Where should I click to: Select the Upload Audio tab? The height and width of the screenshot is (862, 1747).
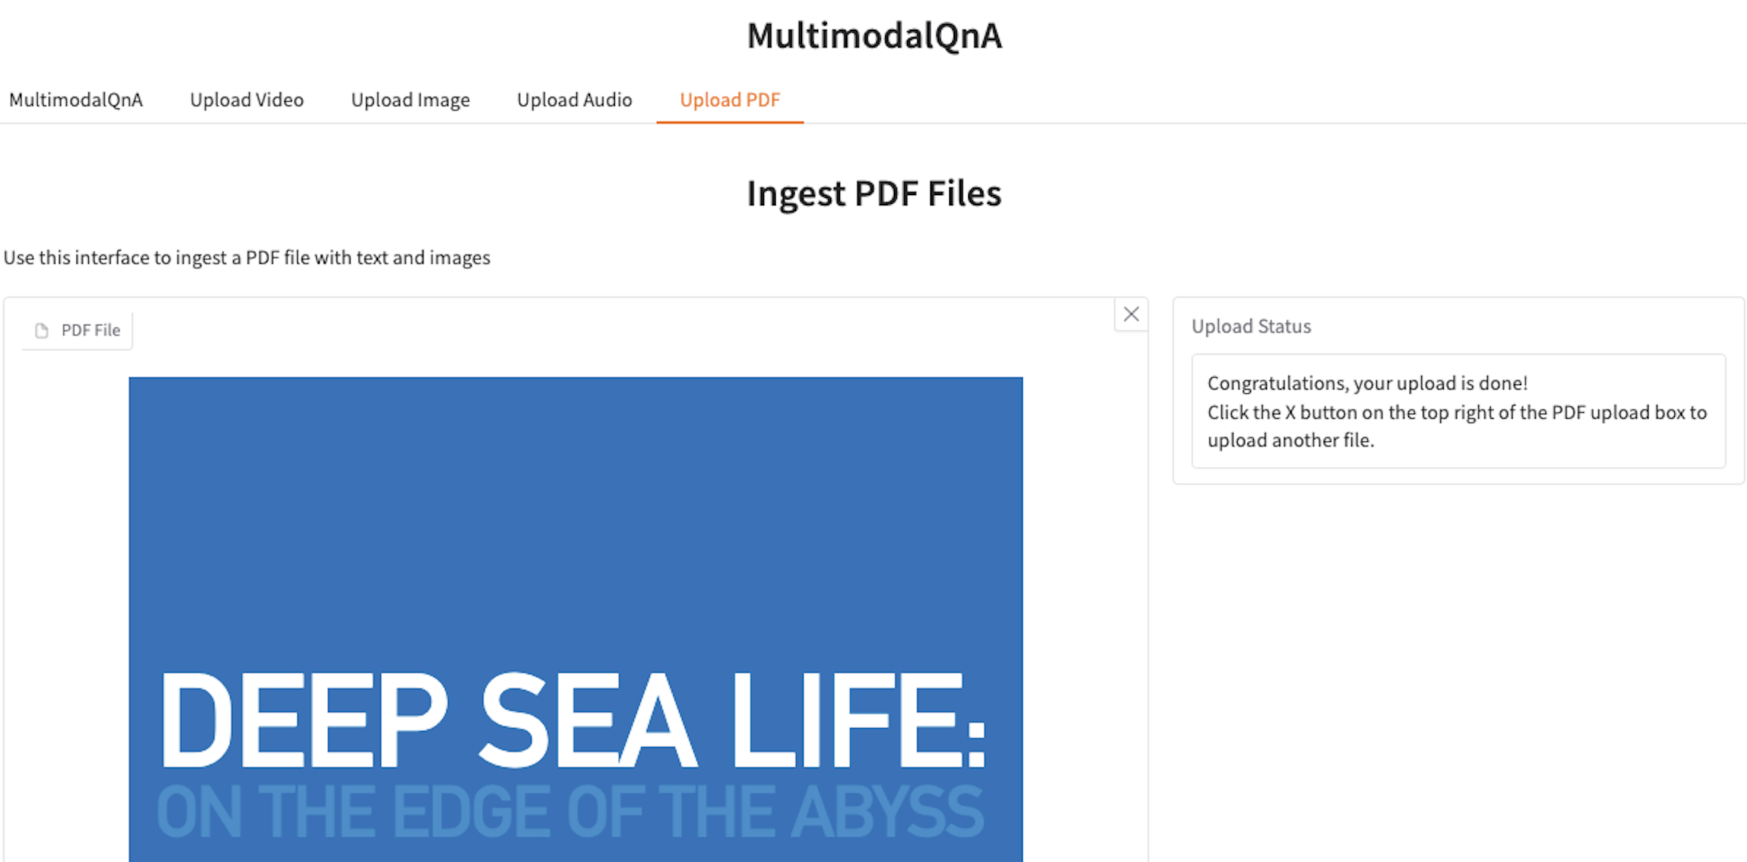coord(574,100)
